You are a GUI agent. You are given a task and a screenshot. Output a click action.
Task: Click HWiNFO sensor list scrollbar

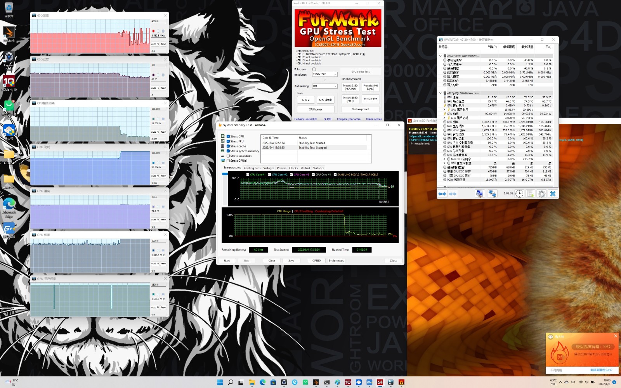click(x=556, y=159)
